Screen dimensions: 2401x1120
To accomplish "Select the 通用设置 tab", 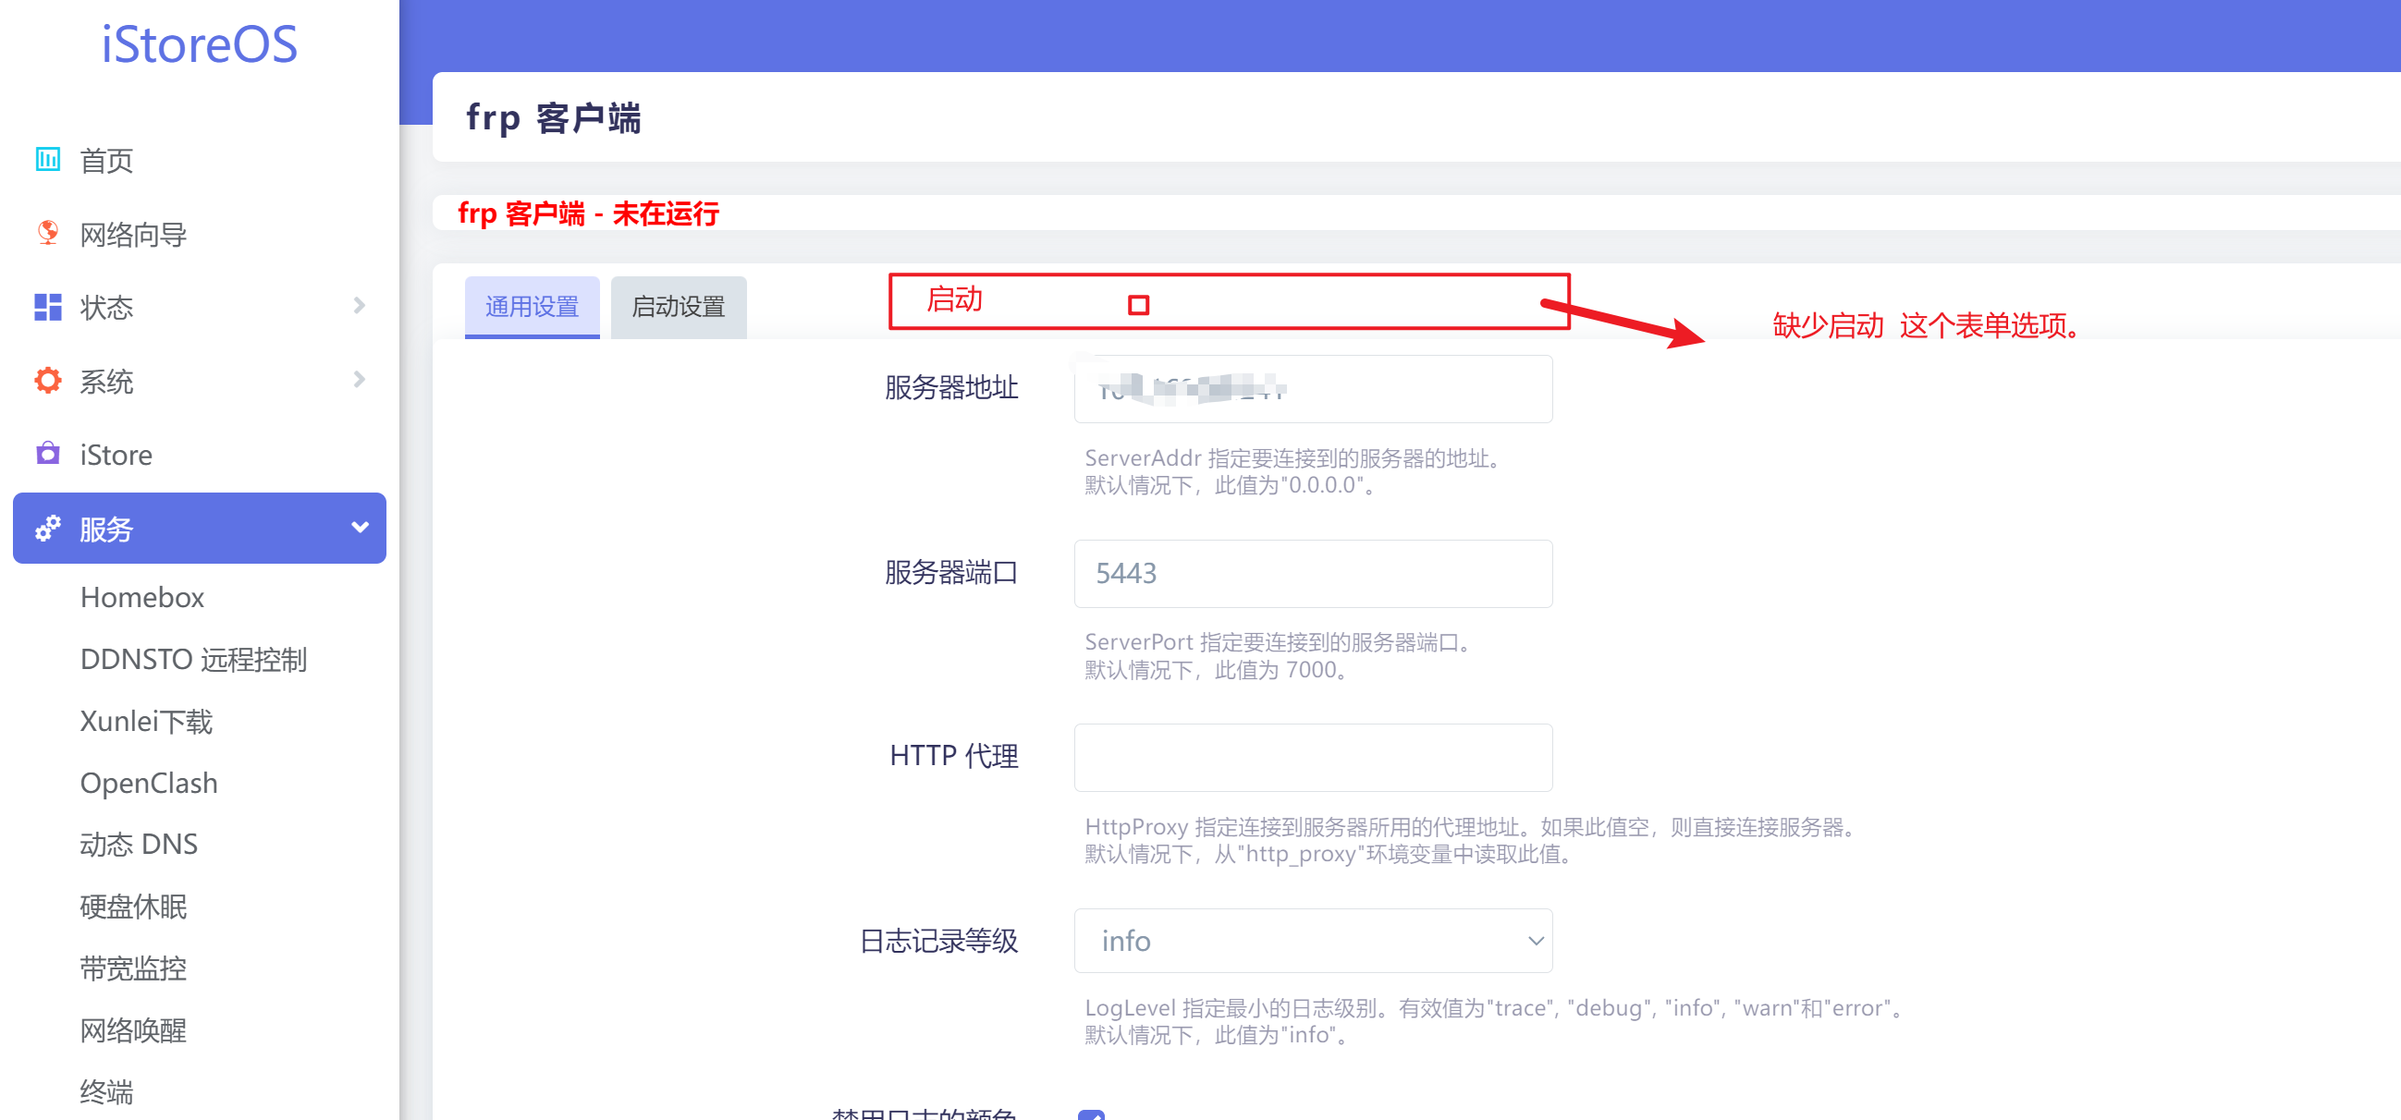I will [532, 307].
